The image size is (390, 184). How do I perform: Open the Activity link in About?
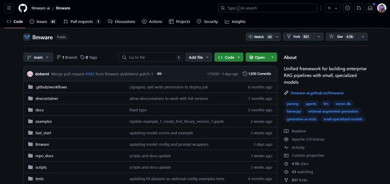coord(298,148)
